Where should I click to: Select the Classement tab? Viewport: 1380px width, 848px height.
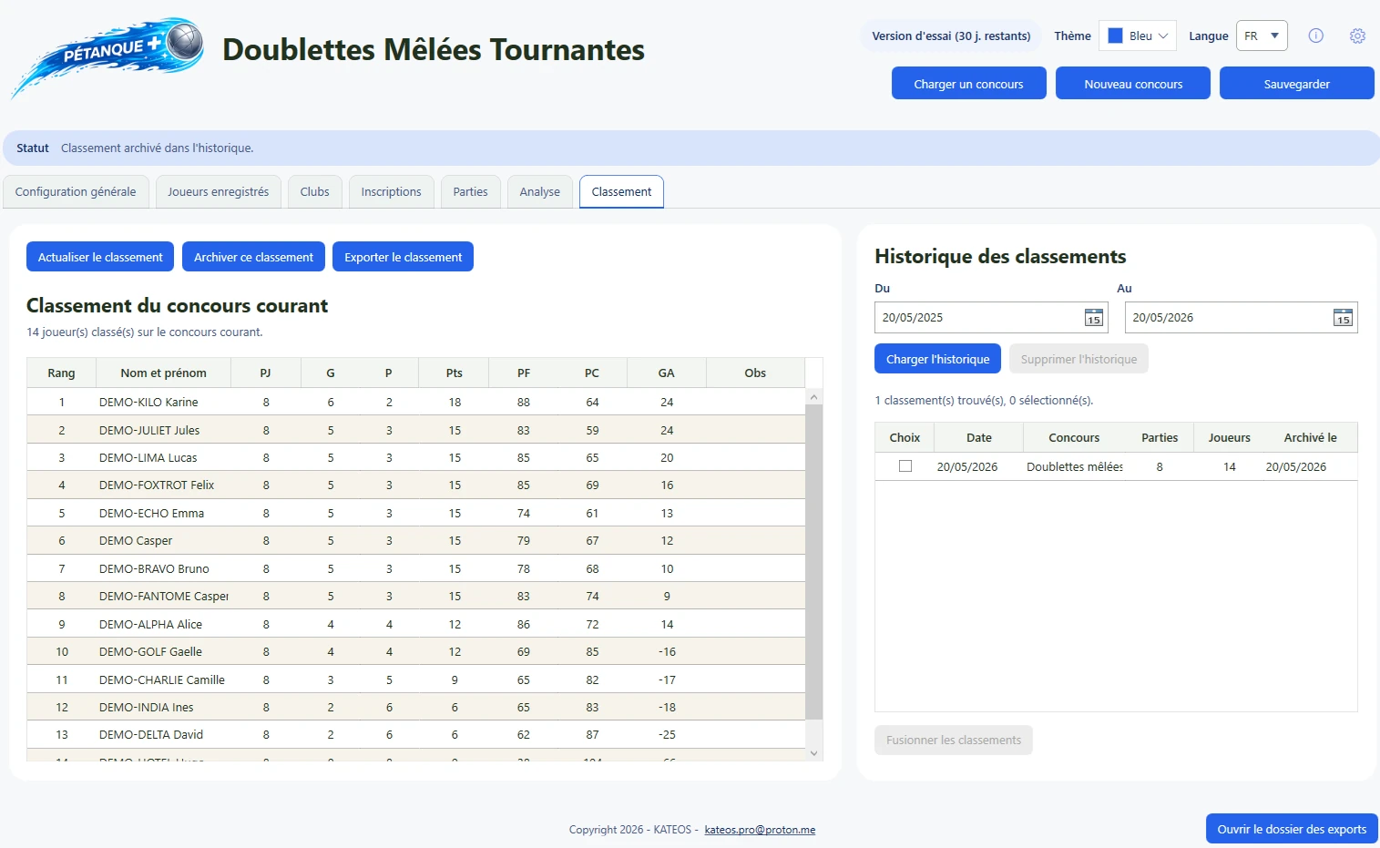coord(621,191)
